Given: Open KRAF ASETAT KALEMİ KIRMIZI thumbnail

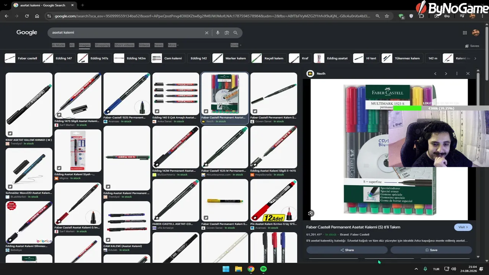Looking at the screenshot, I should [29, 105].
